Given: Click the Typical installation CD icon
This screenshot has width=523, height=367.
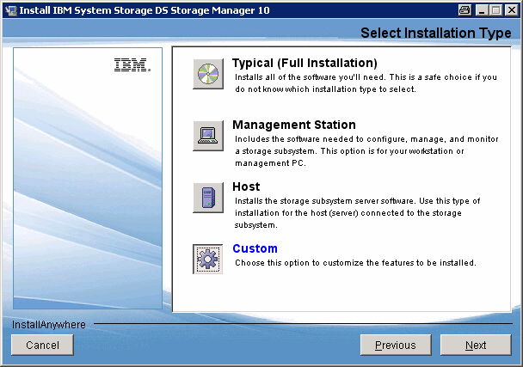Looking at the screenshot, I should 207,75.
